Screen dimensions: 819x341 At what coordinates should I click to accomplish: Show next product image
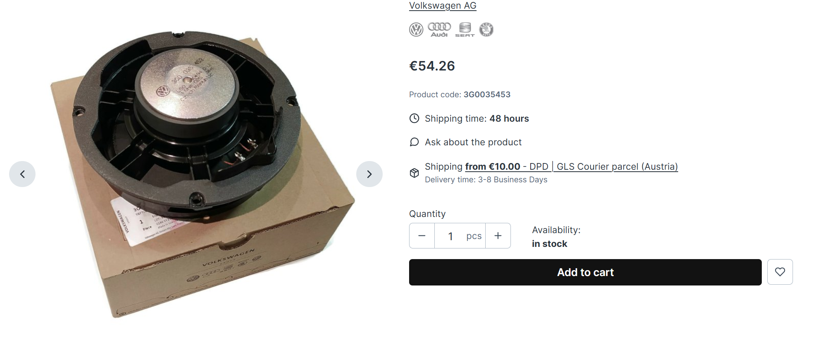coord(369,174)
